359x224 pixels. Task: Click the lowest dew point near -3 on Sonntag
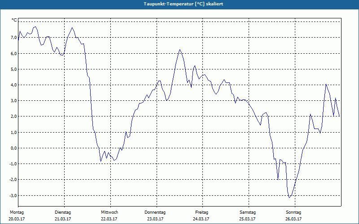289,198
